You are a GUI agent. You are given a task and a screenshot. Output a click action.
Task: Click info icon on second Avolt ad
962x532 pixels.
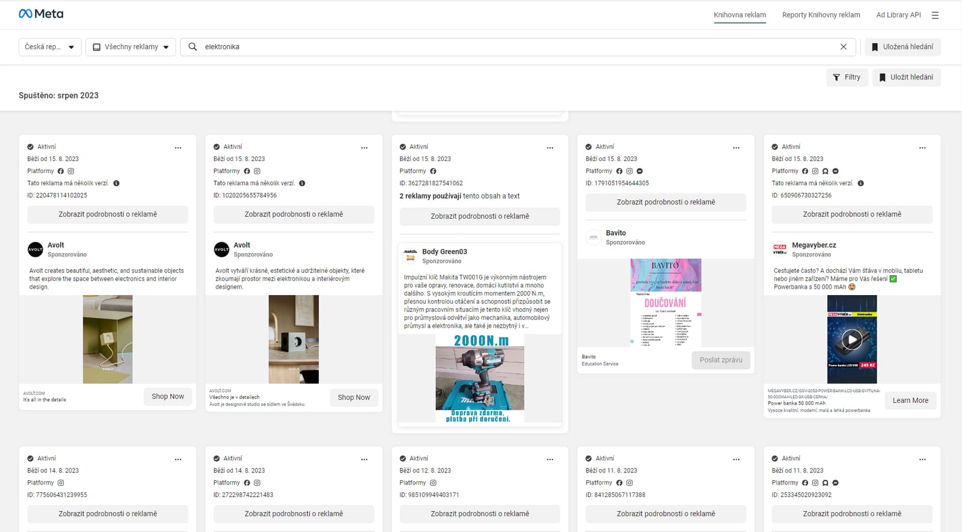(302, 183)
